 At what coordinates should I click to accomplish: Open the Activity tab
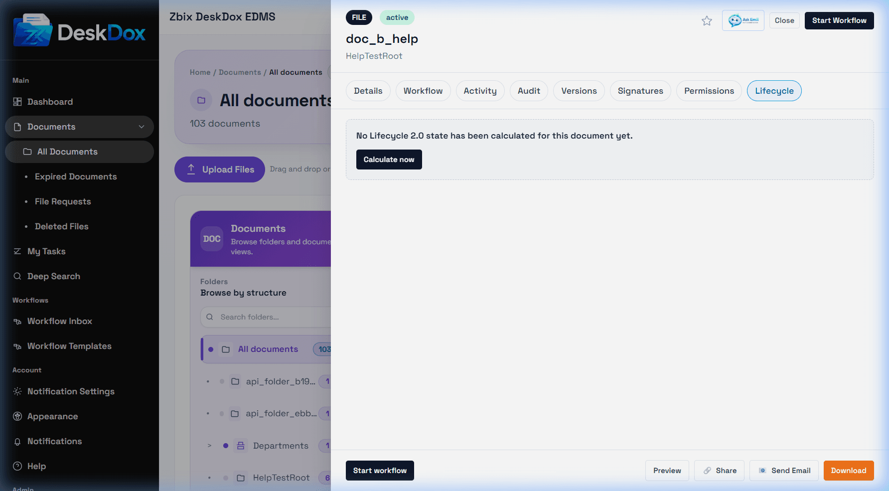click(x=480, y=91)
